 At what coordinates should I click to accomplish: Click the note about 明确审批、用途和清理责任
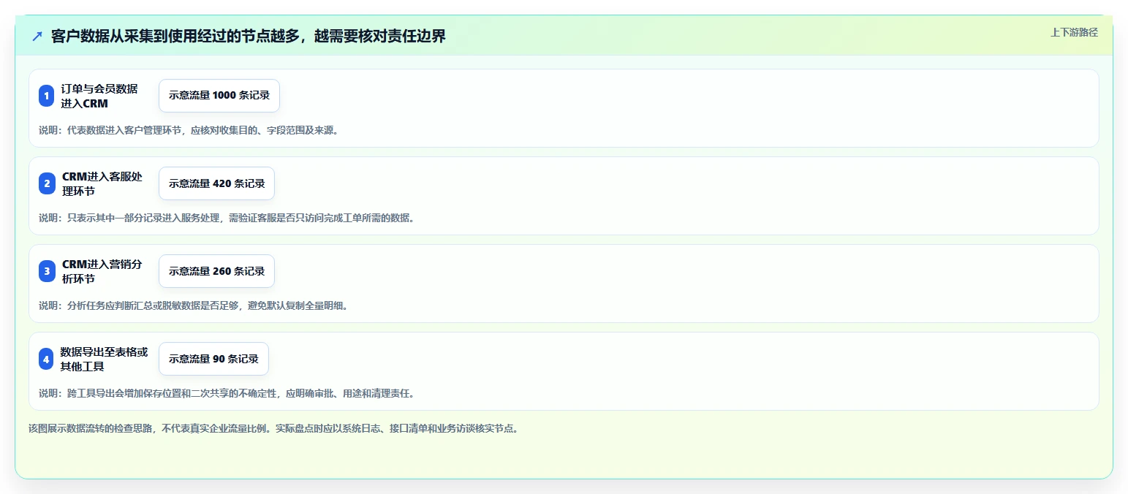[227, 393]
